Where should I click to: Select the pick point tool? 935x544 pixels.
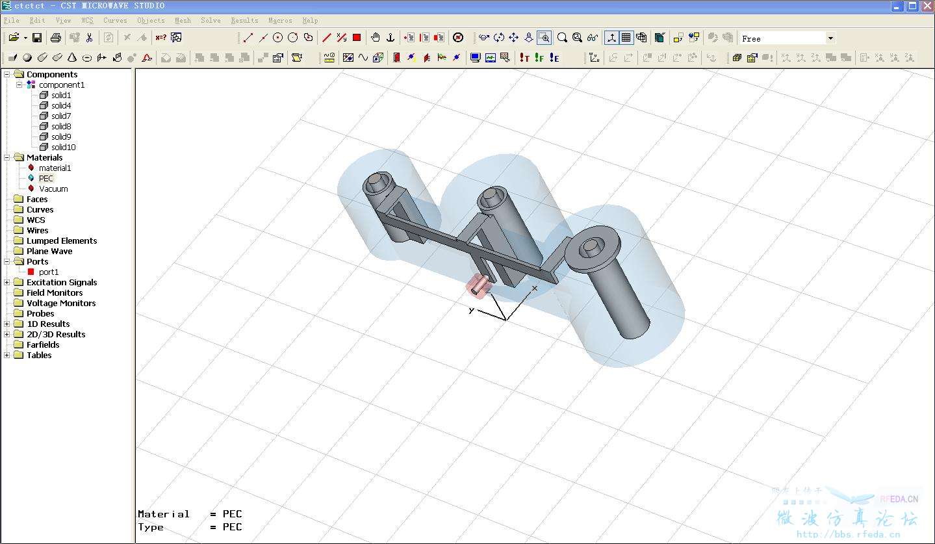point(248,38)
